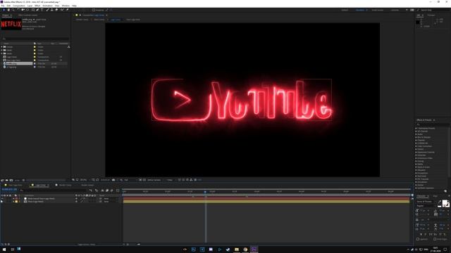Click the timeline current time display
Image resolution: width=451 pixels, height=253 pixels.
click(9, 189)
